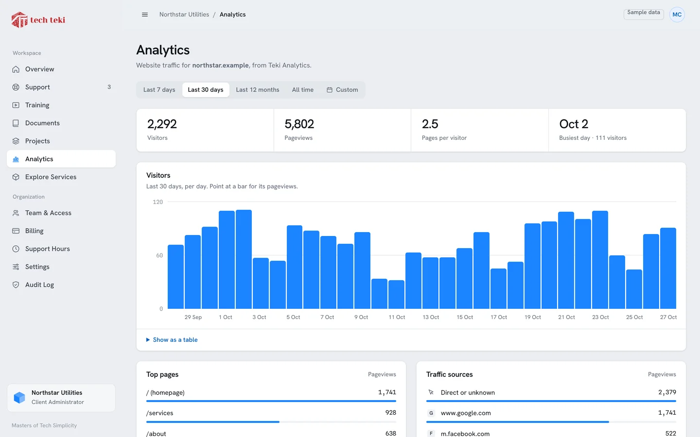
Task: Click the calendar icon beside Custom
Action: (x=330, y=90)
